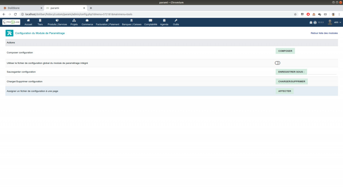Open the Outils wrench icon
This screenshot has width=343, height=187.
point(176,20)
